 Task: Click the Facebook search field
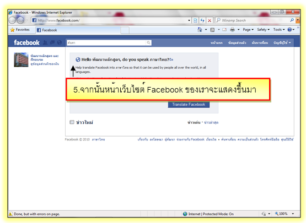[106, 43]
